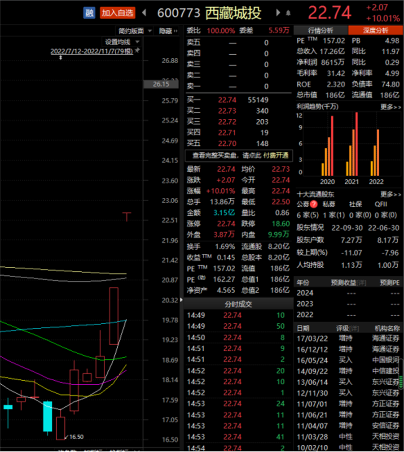Add the stock via 加入自选 button
The image size is (404, 452).
pyautogui.click(x=118, y=13)
